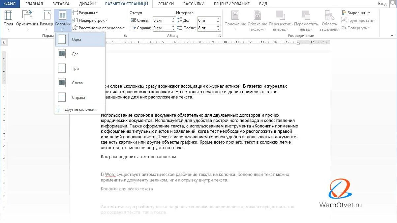Open the Поля margins tool
This screenshot has width=397, height=223.
[x=8, y=20]
